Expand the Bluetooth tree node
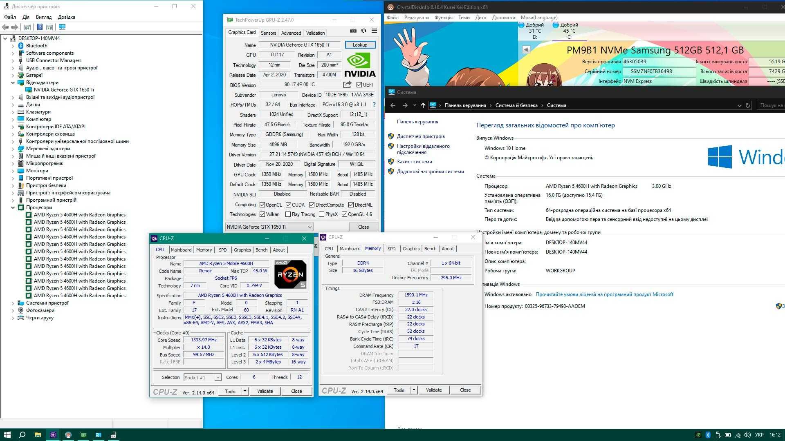Viewport: 785px width, 441px height. pyautogui.click(x=13, y=46)
